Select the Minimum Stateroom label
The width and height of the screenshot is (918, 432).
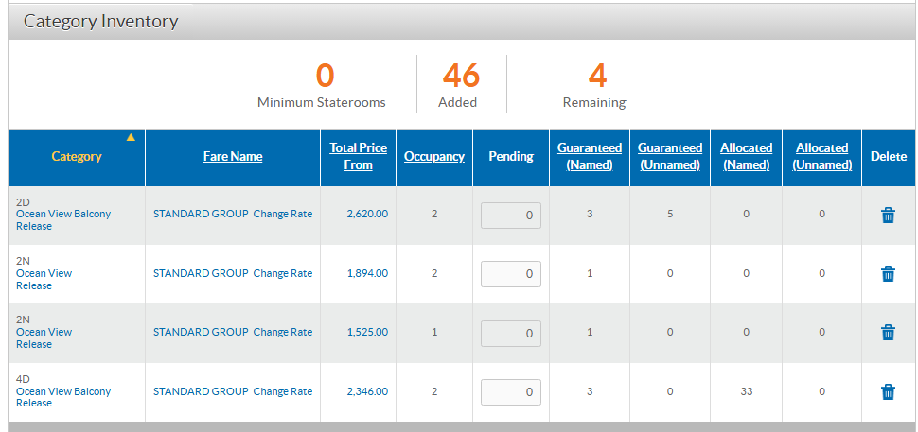322,102
